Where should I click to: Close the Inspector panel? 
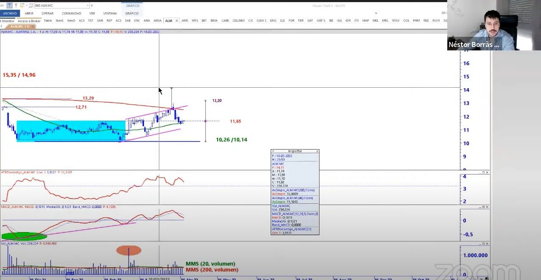pos(317,151)
